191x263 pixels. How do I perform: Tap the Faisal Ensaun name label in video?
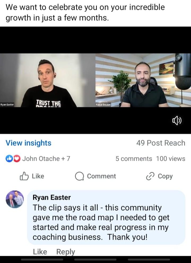pyautogui.click(x=103, y=105)
